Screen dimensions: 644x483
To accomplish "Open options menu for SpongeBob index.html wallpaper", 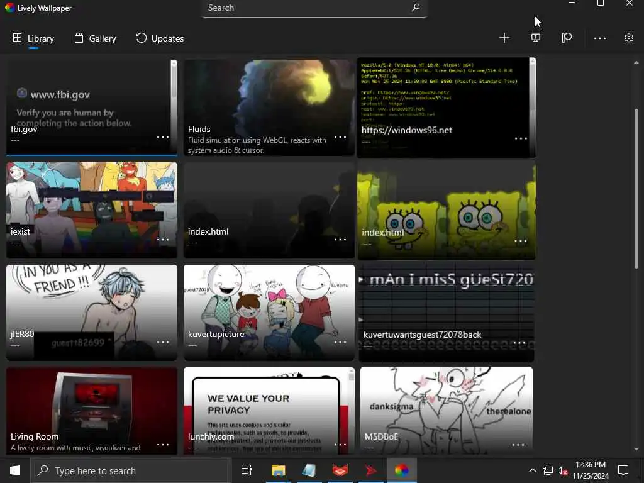I will [520, 241].
